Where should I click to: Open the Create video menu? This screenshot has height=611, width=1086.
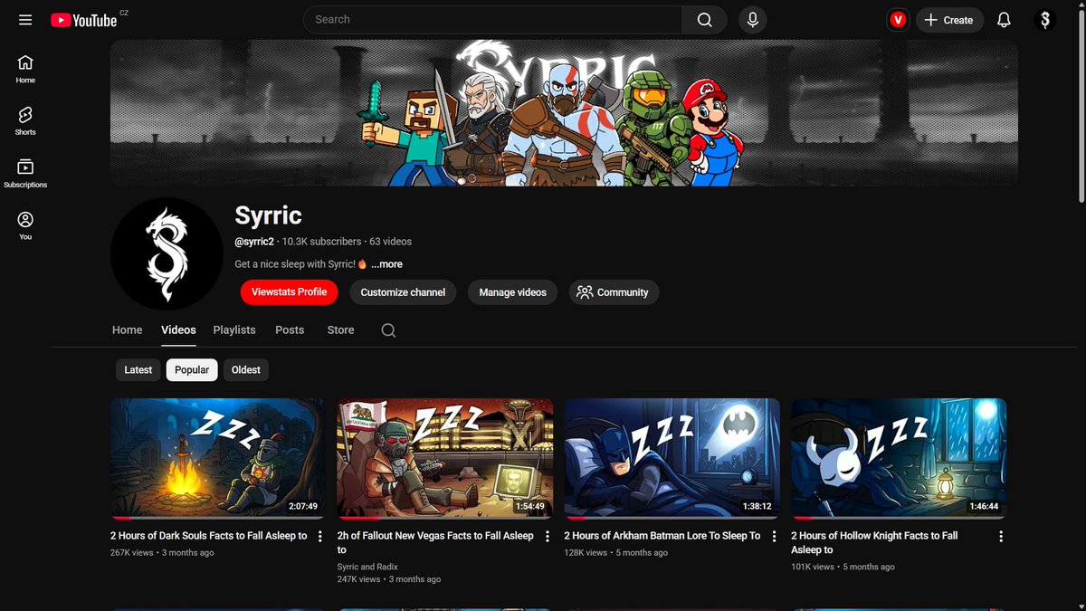949,20
